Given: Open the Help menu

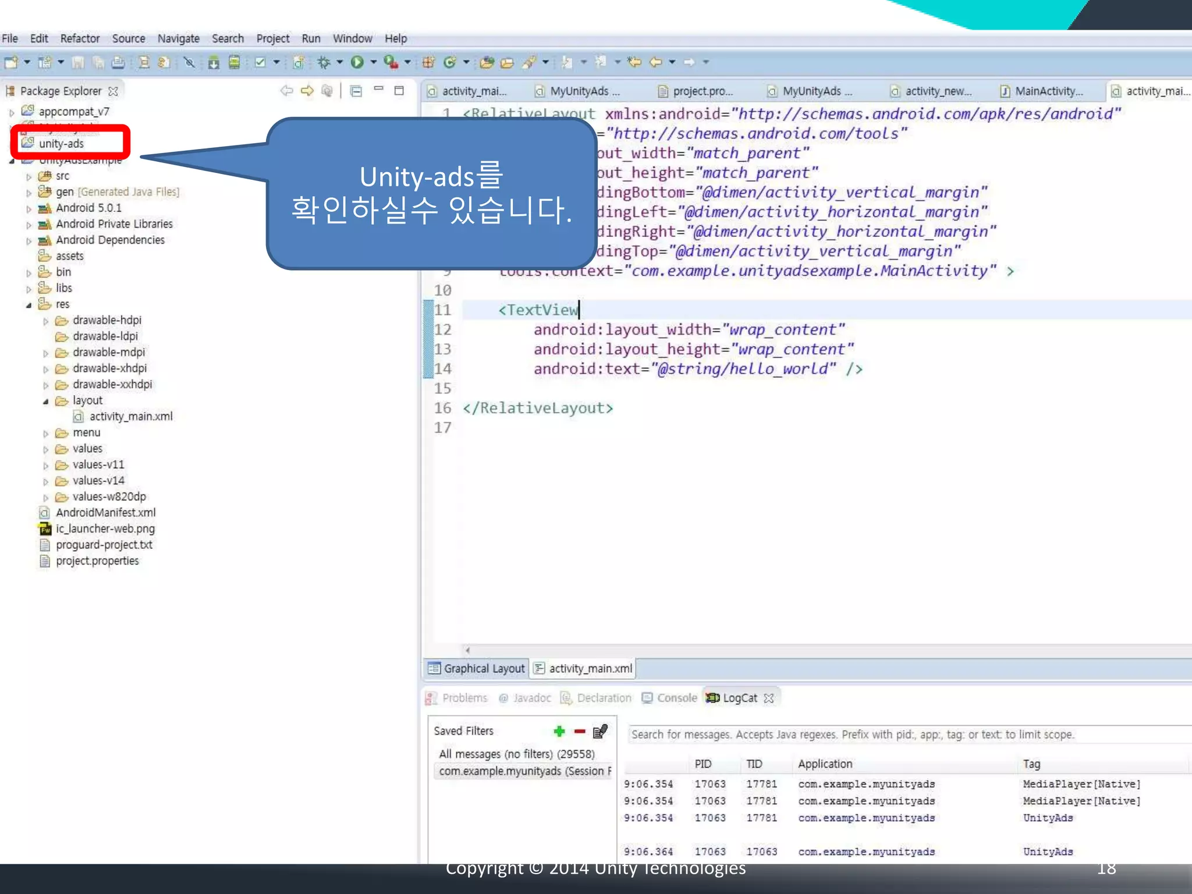Looking at the screenshot, I should pyautogui.click(x=396, y=38).
